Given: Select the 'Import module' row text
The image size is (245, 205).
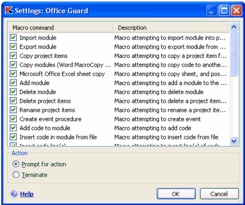Looking at the screenshot, I should [38, 38].
